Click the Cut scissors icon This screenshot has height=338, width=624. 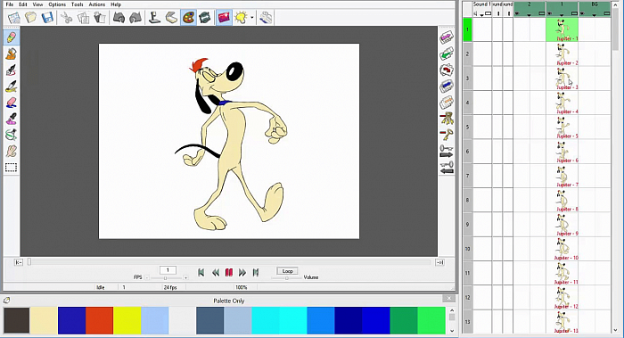coord(67,18)
